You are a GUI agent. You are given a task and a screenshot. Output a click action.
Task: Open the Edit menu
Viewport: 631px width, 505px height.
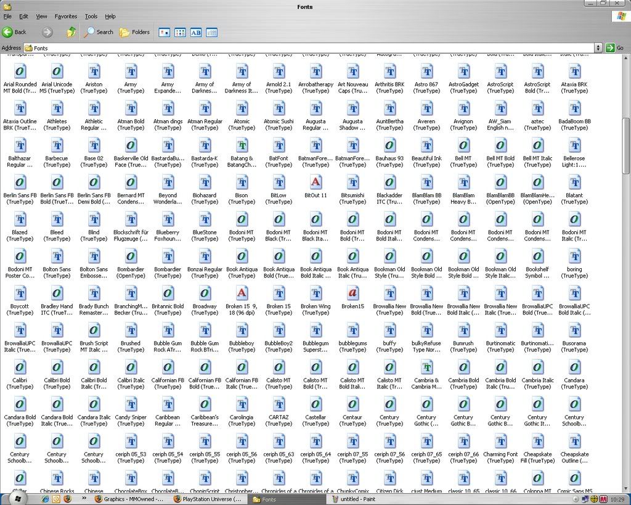point(24,17)
